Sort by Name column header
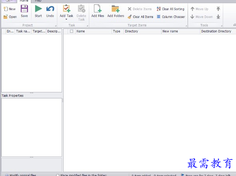The image size is (236, 176). [x=94, y=31]
